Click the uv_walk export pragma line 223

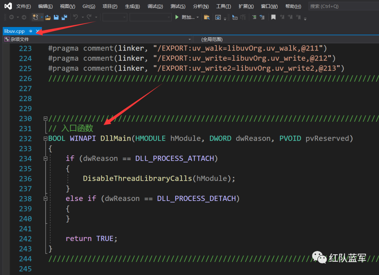pyautogui.click(x=187, y=48)
